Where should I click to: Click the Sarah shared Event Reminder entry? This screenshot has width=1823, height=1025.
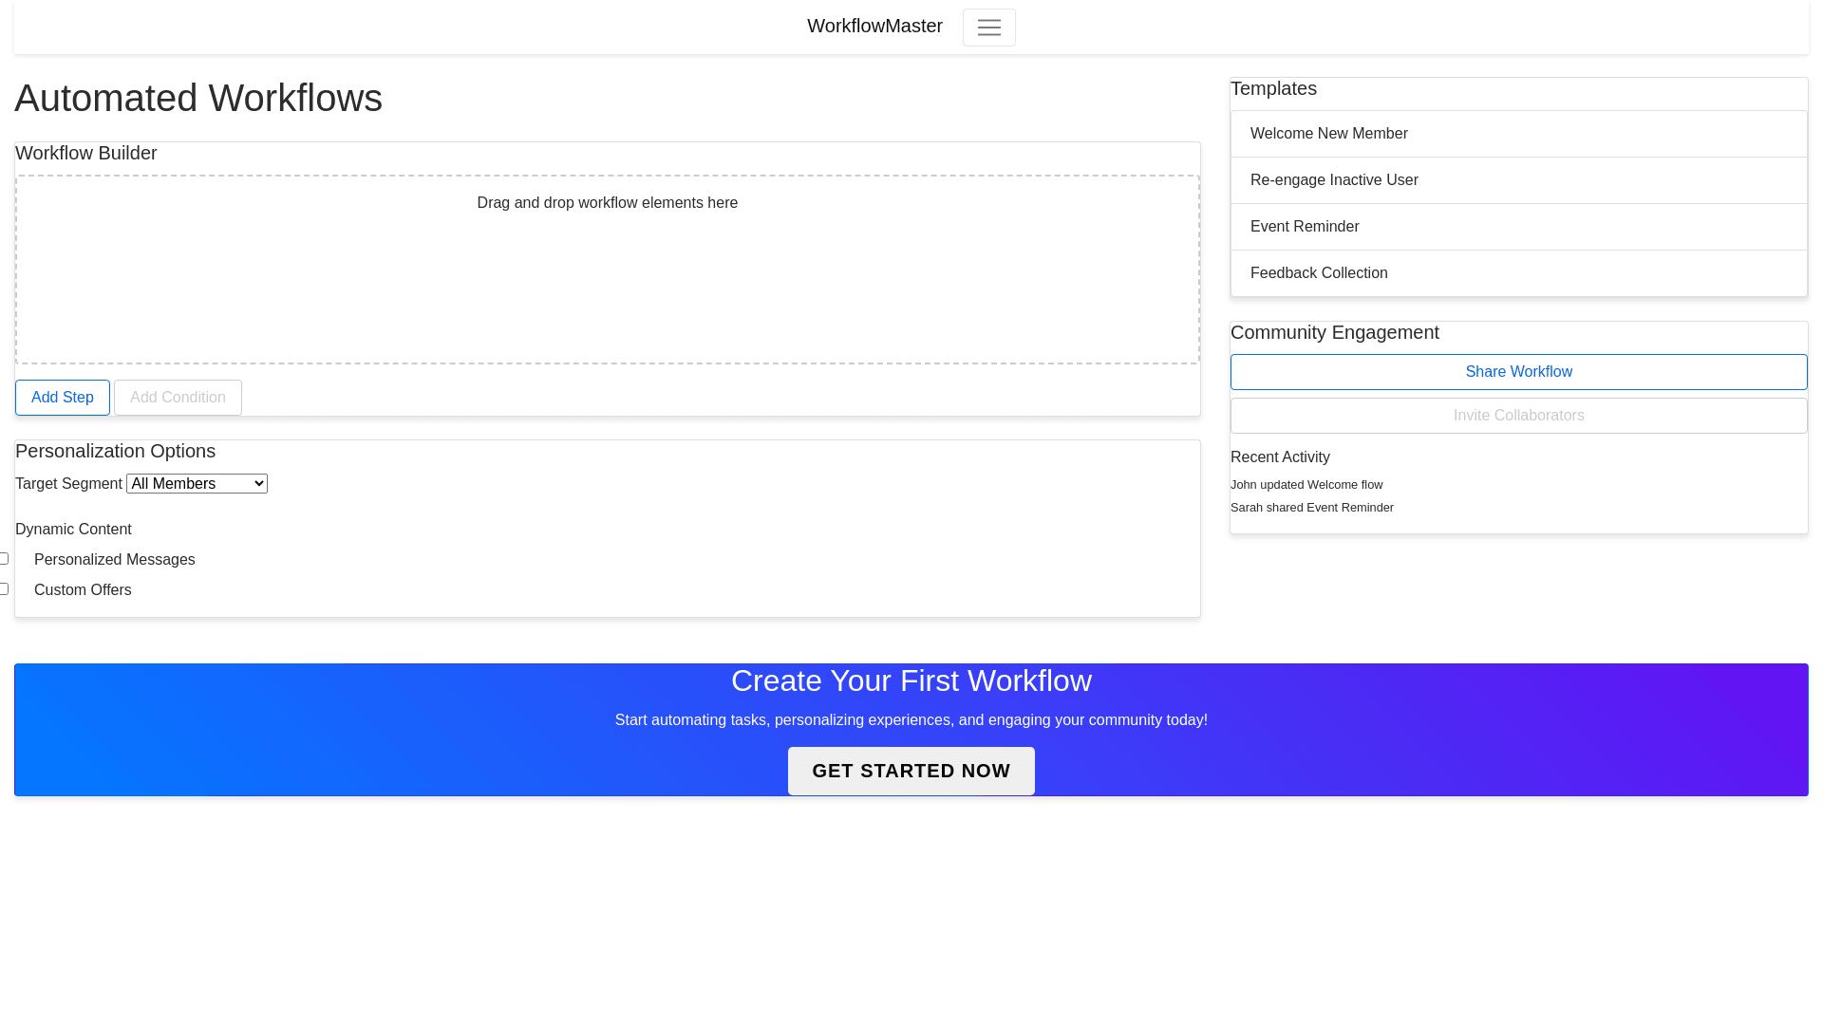click(1311, 508)
